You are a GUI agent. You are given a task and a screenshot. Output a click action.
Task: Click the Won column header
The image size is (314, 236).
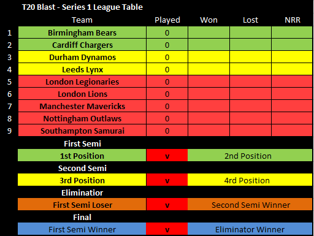(x=209, y=20)
